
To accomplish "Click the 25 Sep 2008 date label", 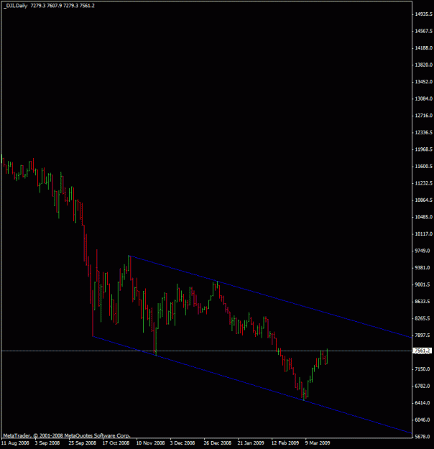I will (x=82, y=443).
